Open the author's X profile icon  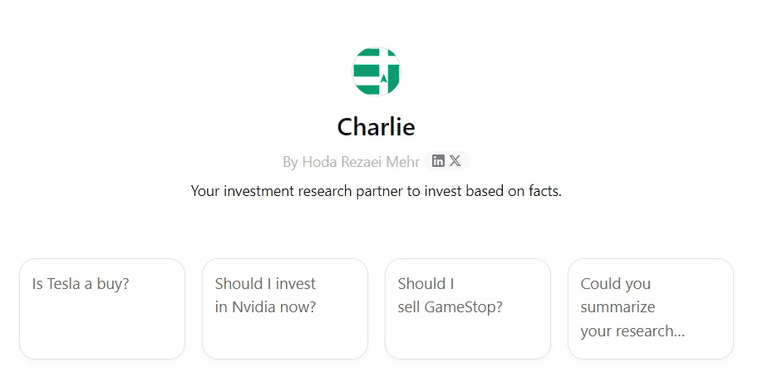pyautogui.click(x=455, y=161)
